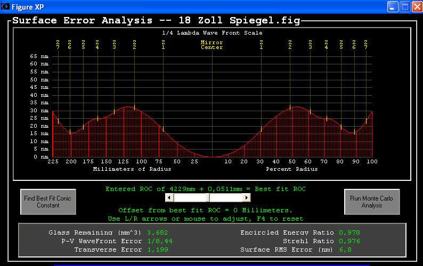Minimize the Figure XP window
The width and height of the screenshot is (423, 266).
pyautogui.click(x=393, y=6)
